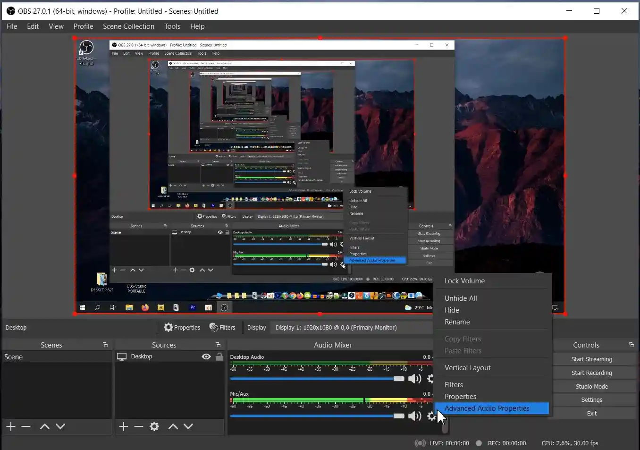This screenshot has width=640, height=450.
Task: Open the Desktop Audio gear menu
Action: click(430, 379)
